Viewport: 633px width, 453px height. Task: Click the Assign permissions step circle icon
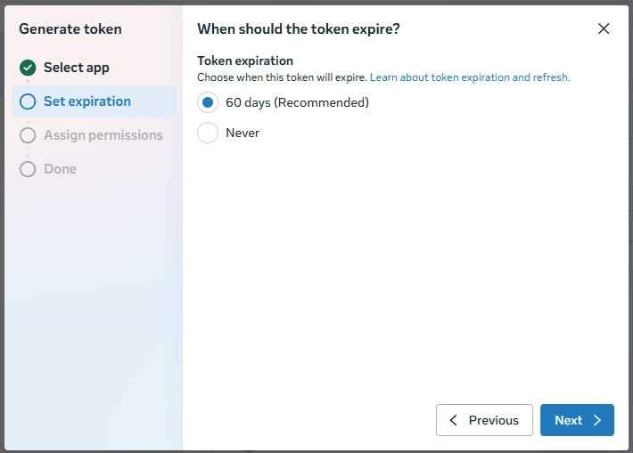[x=28, y=135]
